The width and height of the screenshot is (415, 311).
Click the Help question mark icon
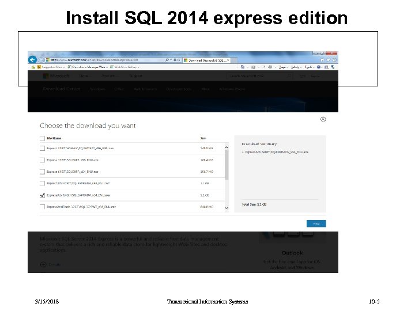(x=319, y=67)
